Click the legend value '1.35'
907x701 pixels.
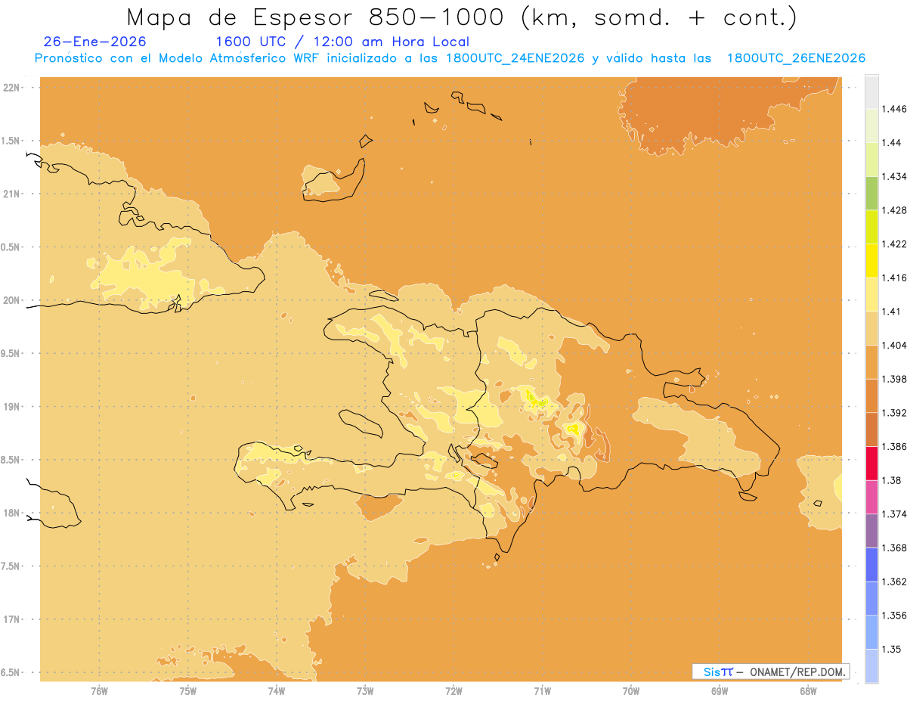(x=890, y=649)
